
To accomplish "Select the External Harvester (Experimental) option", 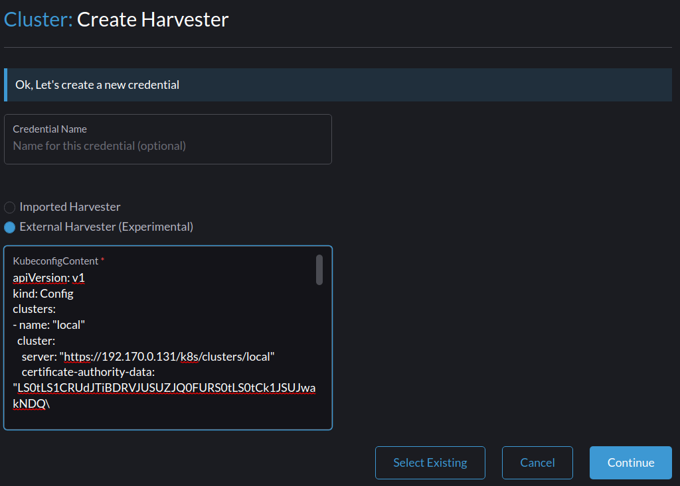I will pos(9,227).
